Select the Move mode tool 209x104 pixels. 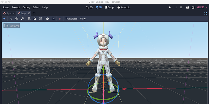point(11,19)
